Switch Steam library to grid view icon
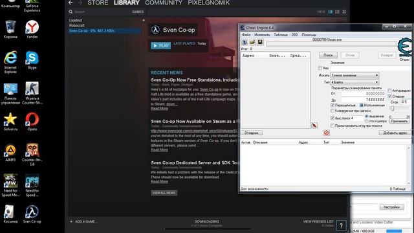This screenshot has height=233, width=414. pos(344,12)
